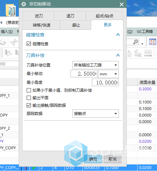
Task: Switch to the 转移/快速 tab
Action: 41,25
